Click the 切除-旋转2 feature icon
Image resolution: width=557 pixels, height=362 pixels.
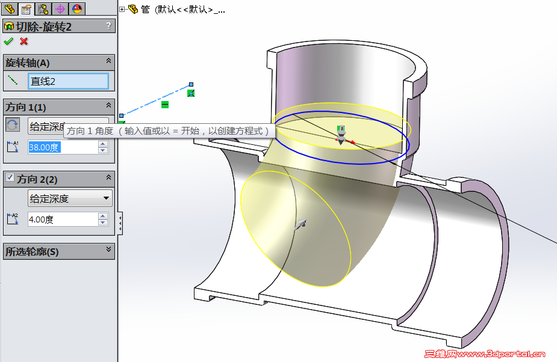pos(8,26)
